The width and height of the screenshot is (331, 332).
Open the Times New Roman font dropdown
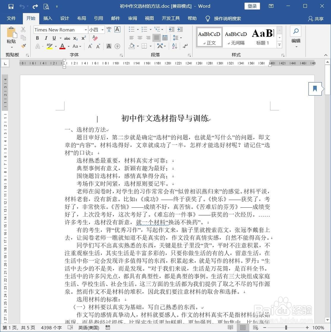[x=86, y=30]
